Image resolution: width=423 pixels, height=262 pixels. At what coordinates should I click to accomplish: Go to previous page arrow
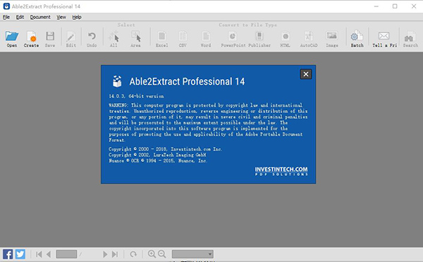coord(49,254)
